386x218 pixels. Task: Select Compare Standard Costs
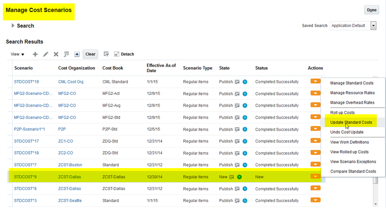(x=353, y=171)
